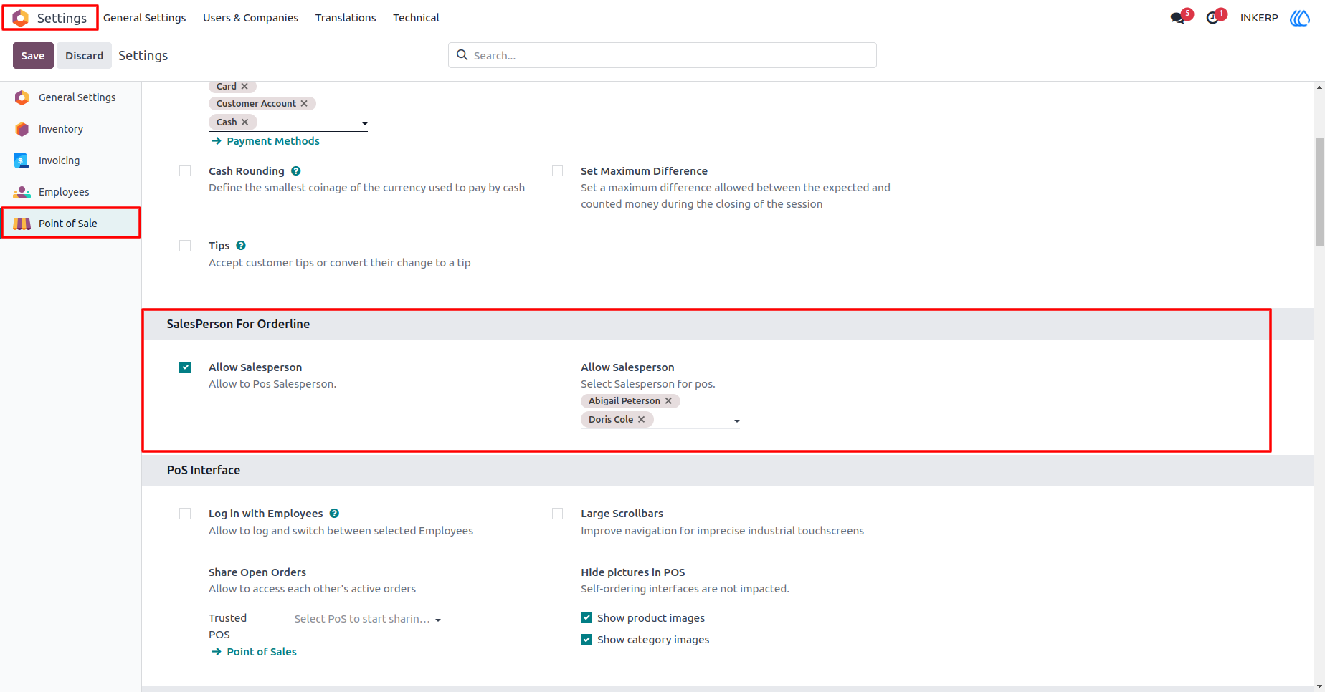This screenshot has height=692, width=1325.
Task: Expand the payment methods dropdown arrow
Action: point(364,124)
